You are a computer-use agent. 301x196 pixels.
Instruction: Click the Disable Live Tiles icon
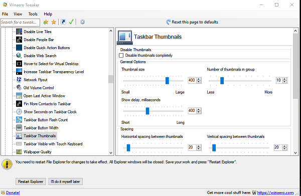[x=19, y=32]
